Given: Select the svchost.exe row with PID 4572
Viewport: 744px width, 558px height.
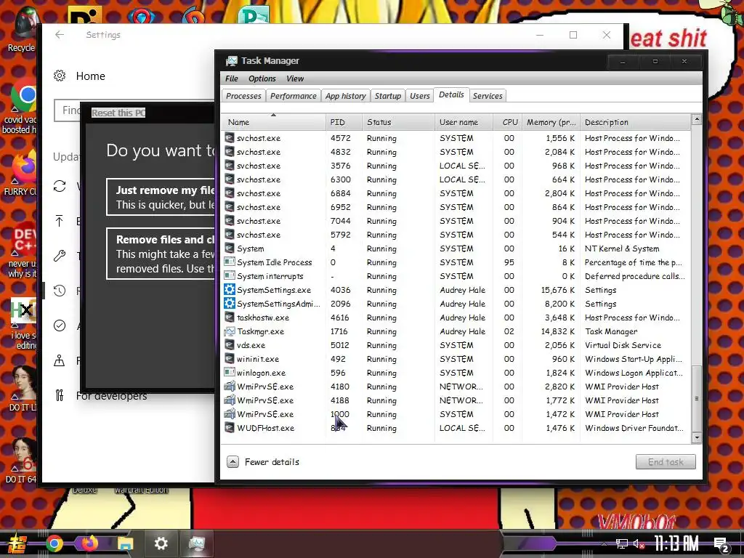Looking at the screenshot, I should [456, 138].
